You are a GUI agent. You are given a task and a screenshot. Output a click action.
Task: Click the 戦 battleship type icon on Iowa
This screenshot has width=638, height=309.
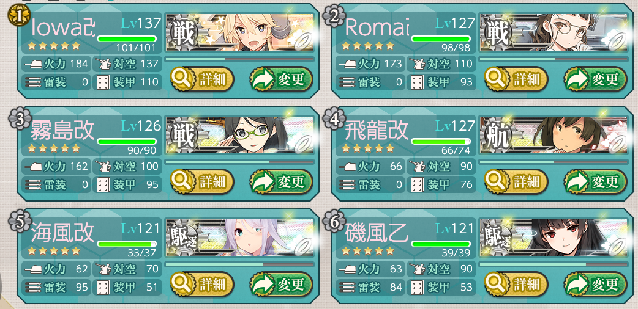(x=184, y=32)
